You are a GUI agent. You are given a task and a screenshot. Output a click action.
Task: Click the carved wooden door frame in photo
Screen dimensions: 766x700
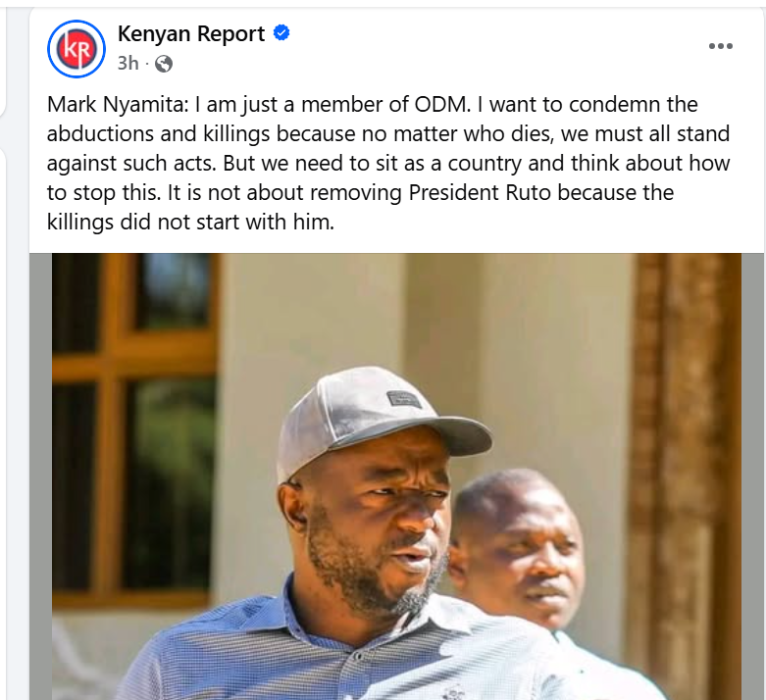tap(684, 476)
